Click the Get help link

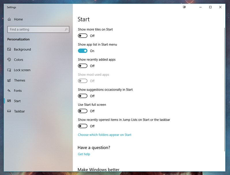(x=84, y=154)
